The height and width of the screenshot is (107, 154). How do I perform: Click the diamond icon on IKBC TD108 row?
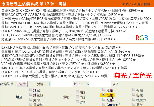point(116,68)
